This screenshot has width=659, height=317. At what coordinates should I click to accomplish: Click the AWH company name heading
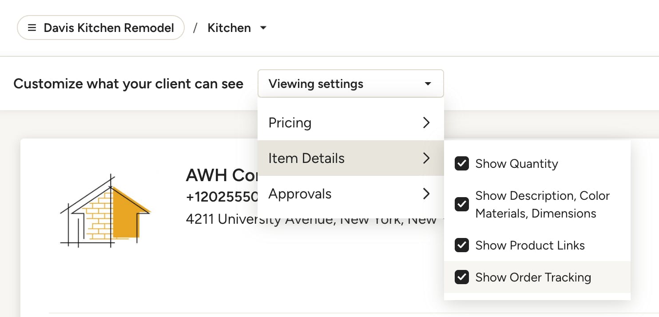click(x=222, y=175)
